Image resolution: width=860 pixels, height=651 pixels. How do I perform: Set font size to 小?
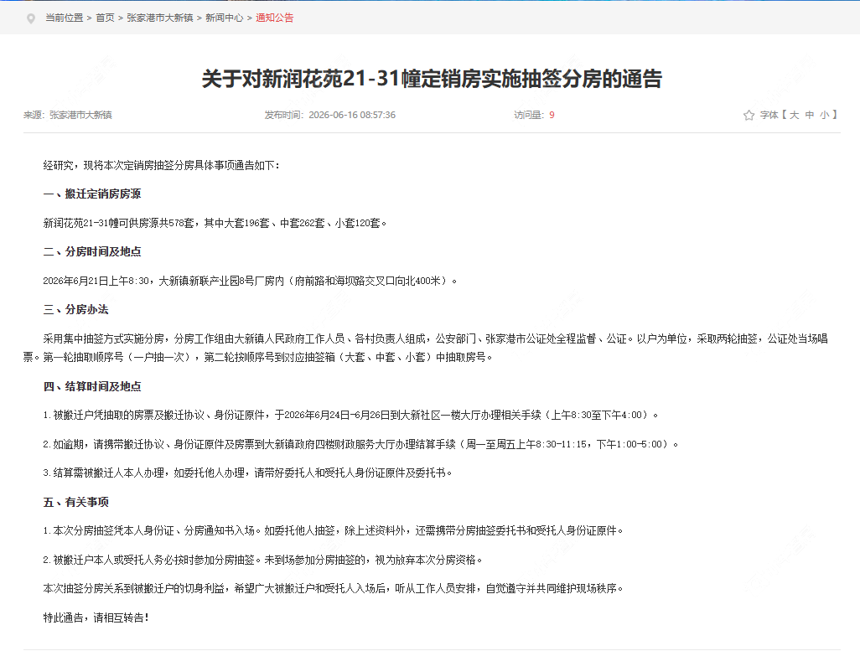tap(824, 115)
